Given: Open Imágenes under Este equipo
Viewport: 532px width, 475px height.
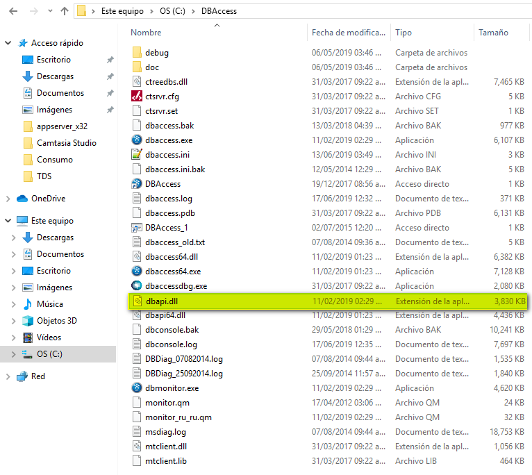Looking at the screenshot, I should click(54, 287).
